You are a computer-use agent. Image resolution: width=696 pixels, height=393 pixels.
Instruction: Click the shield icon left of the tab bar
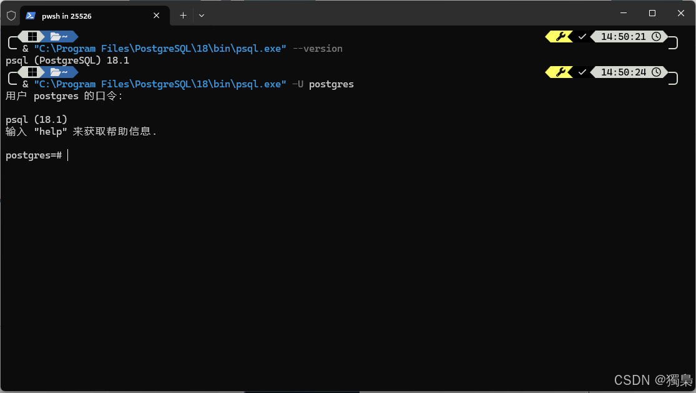tap(10, 15)
